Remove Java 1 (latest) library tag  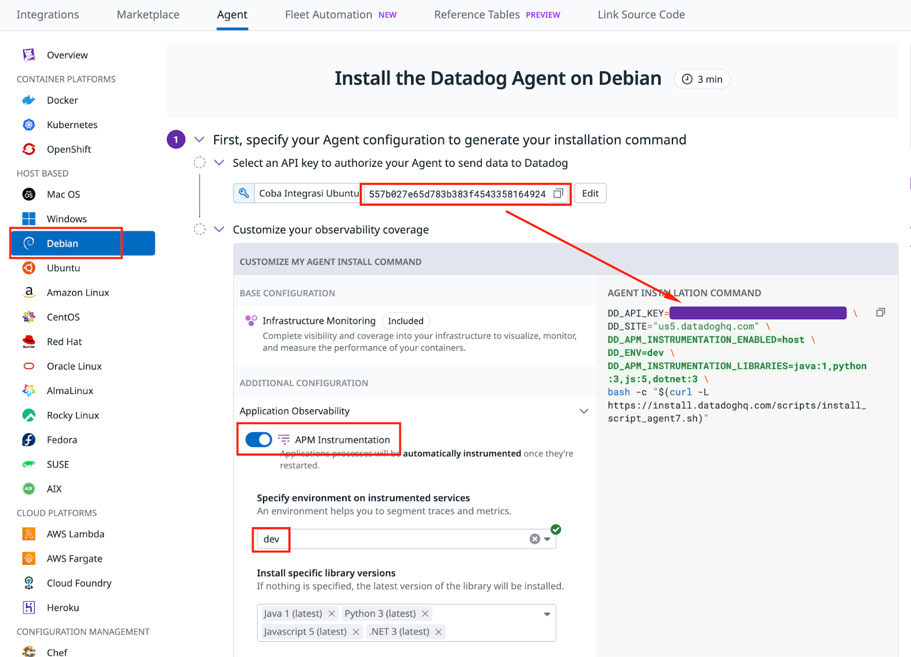click(331, 614)
